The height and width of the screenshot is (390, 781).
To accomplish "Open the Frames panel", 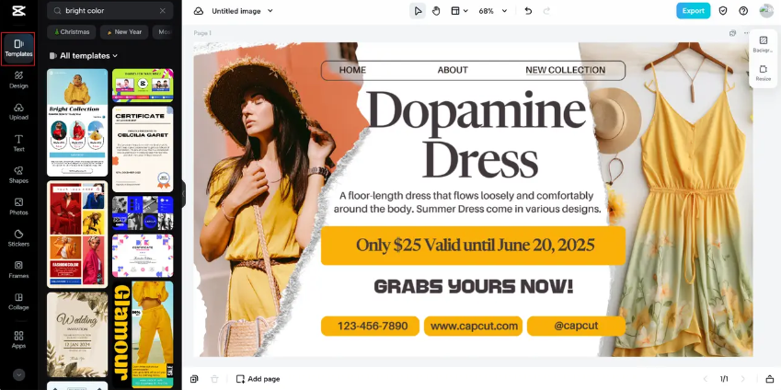I will [18, 270].
